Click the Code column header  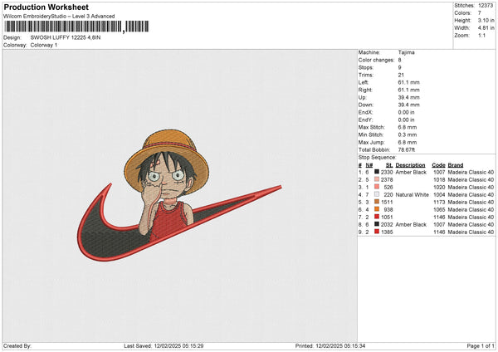tap(438, 164)
